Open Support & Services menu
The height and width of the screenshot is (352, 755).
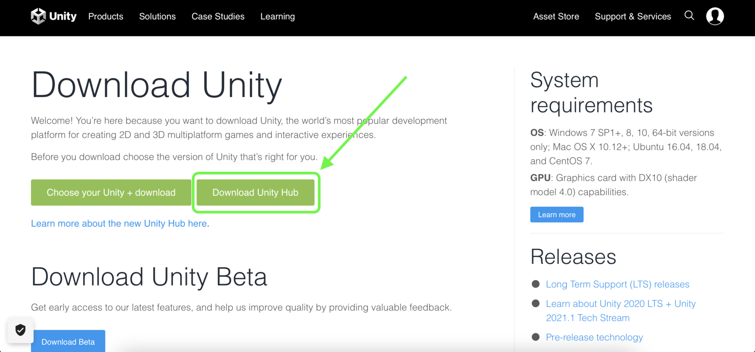[633, 17]
